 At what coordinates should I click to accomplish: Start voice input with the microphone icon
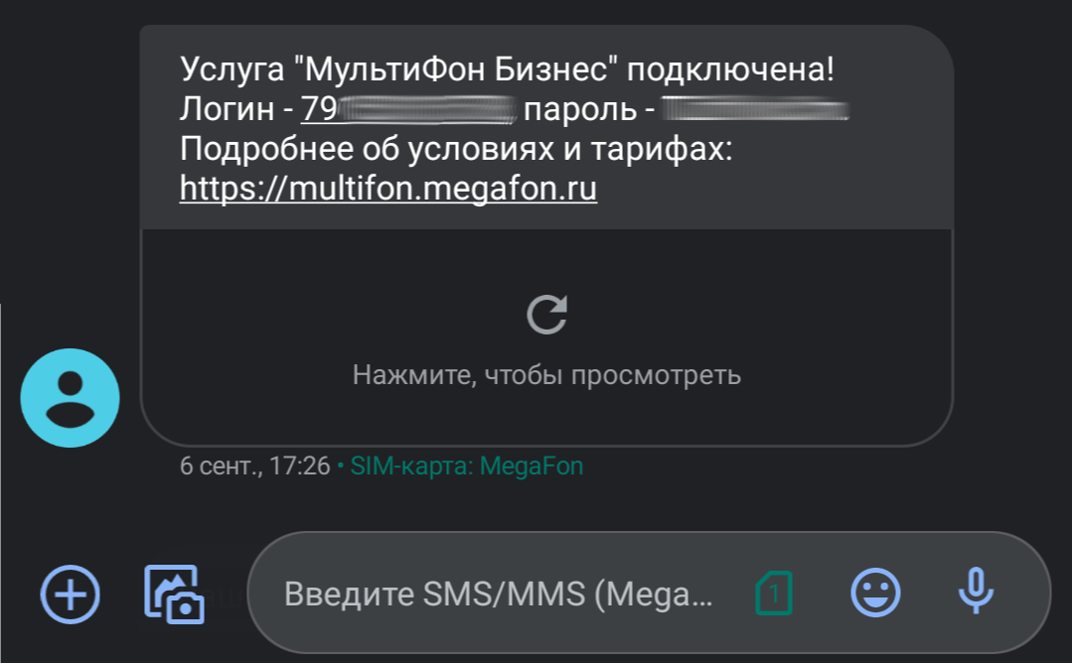976,593
